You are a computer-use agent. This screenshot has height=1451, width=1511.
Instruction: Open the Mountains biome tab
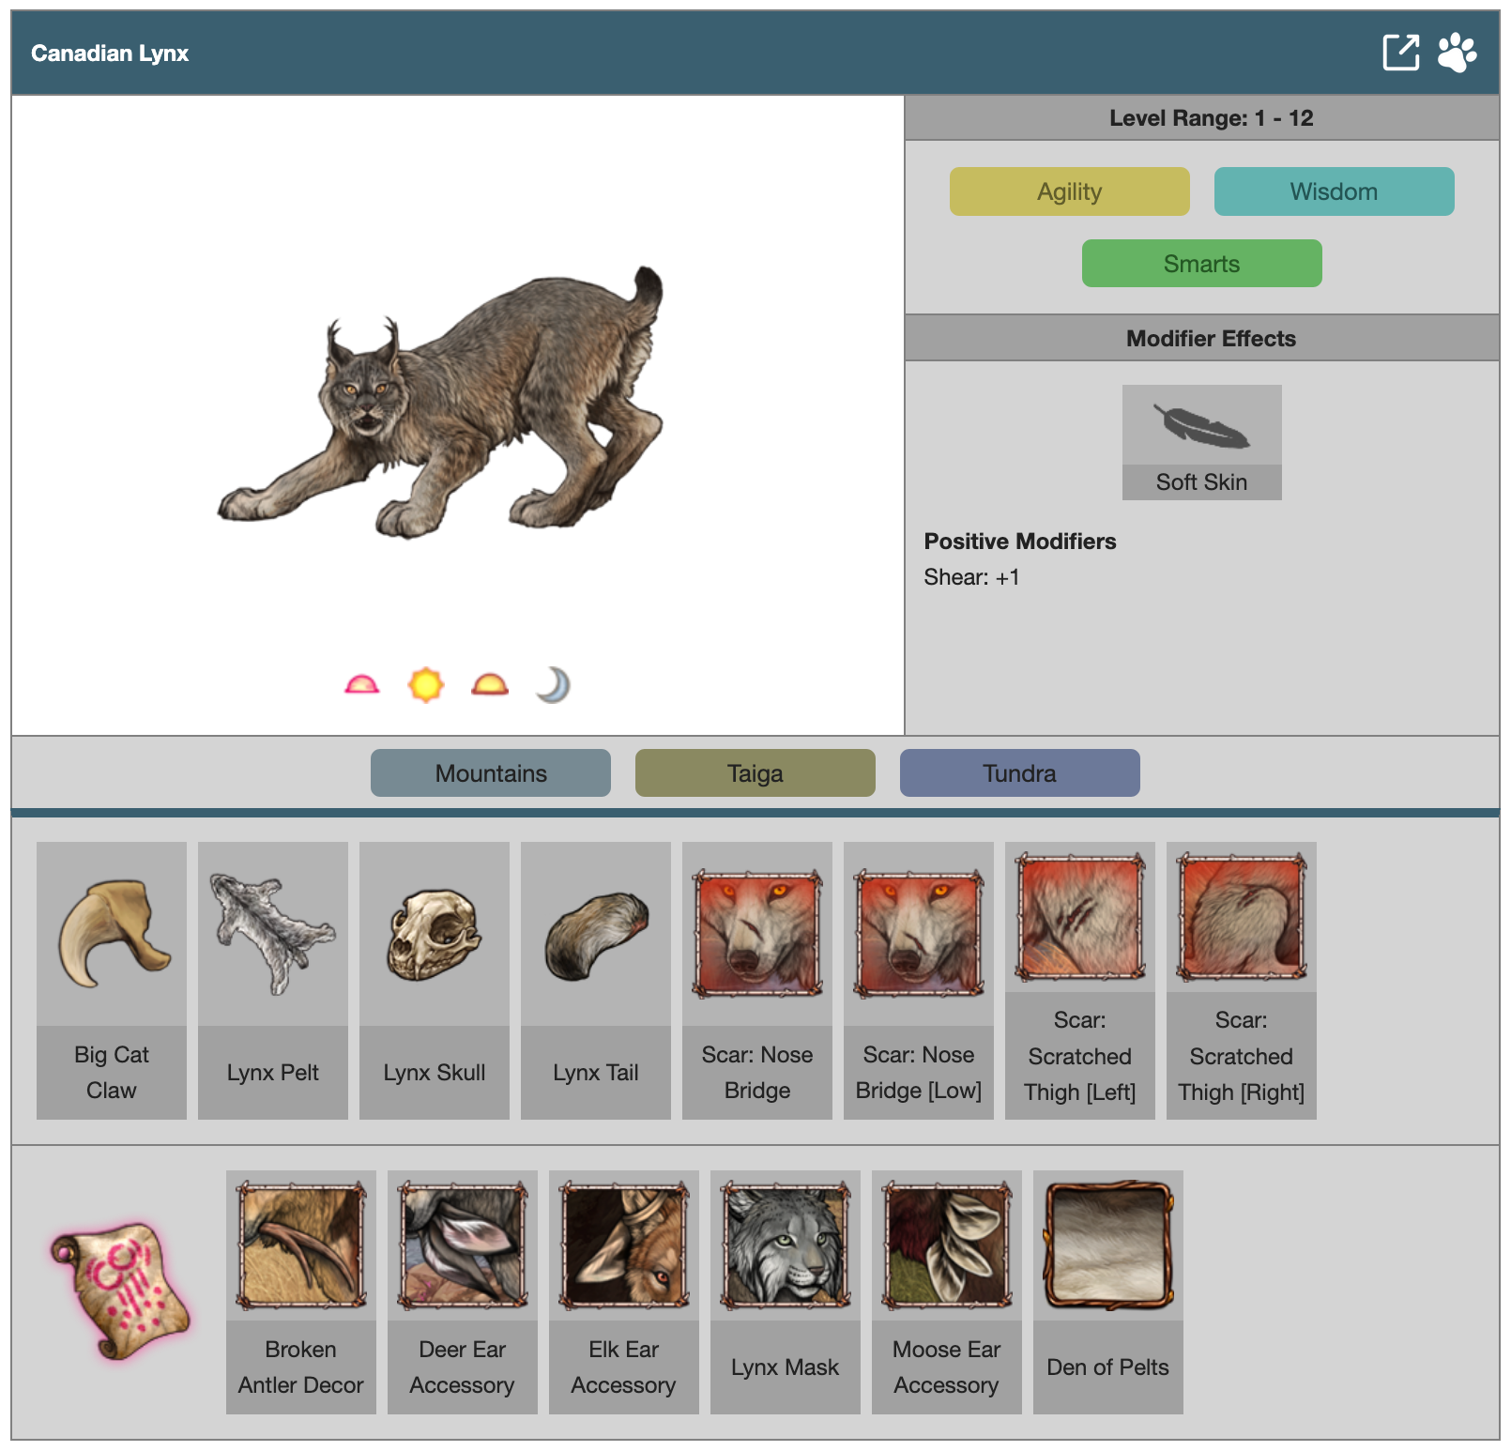click(490, 773)
